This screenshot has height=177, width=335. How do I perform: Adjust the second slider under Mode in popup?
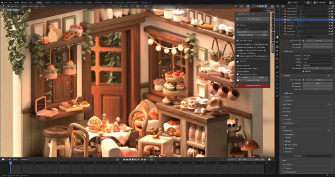pos(253,35)
